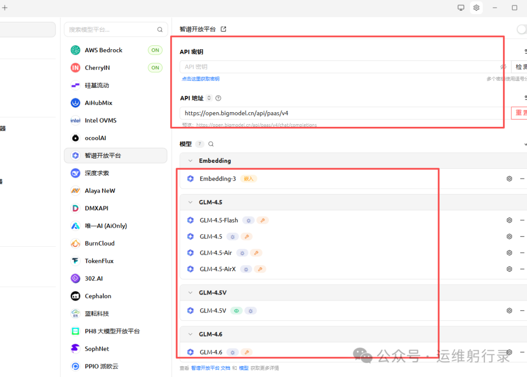Toggle the CherryIN ON badge
This screenshot has height=377, width=527.
[155, 68]
